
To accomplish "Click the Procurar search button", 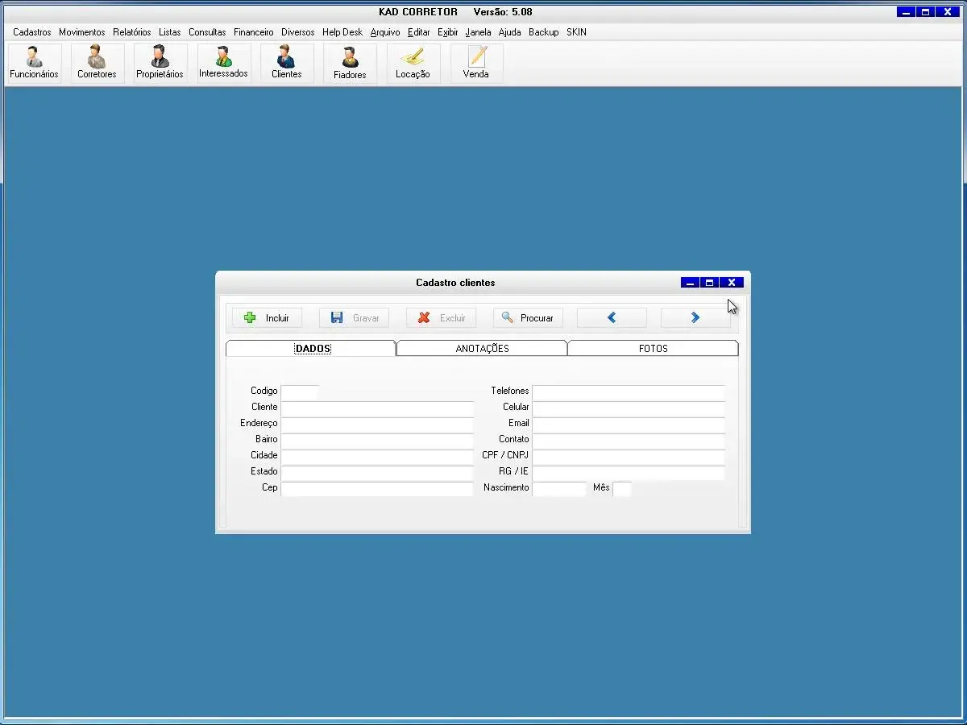I will click(x=528, y=318).
